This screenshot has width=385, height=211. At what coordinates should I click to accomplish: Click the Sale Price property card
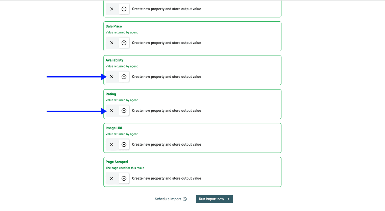[192, 36]
